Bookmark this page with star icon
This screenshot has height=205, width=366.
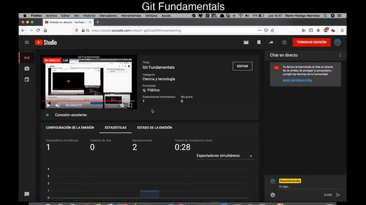coord(272,30)
